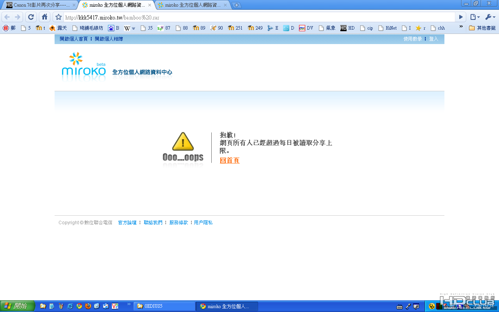Open the Windows 開始 Start menu

pos(18,306)
